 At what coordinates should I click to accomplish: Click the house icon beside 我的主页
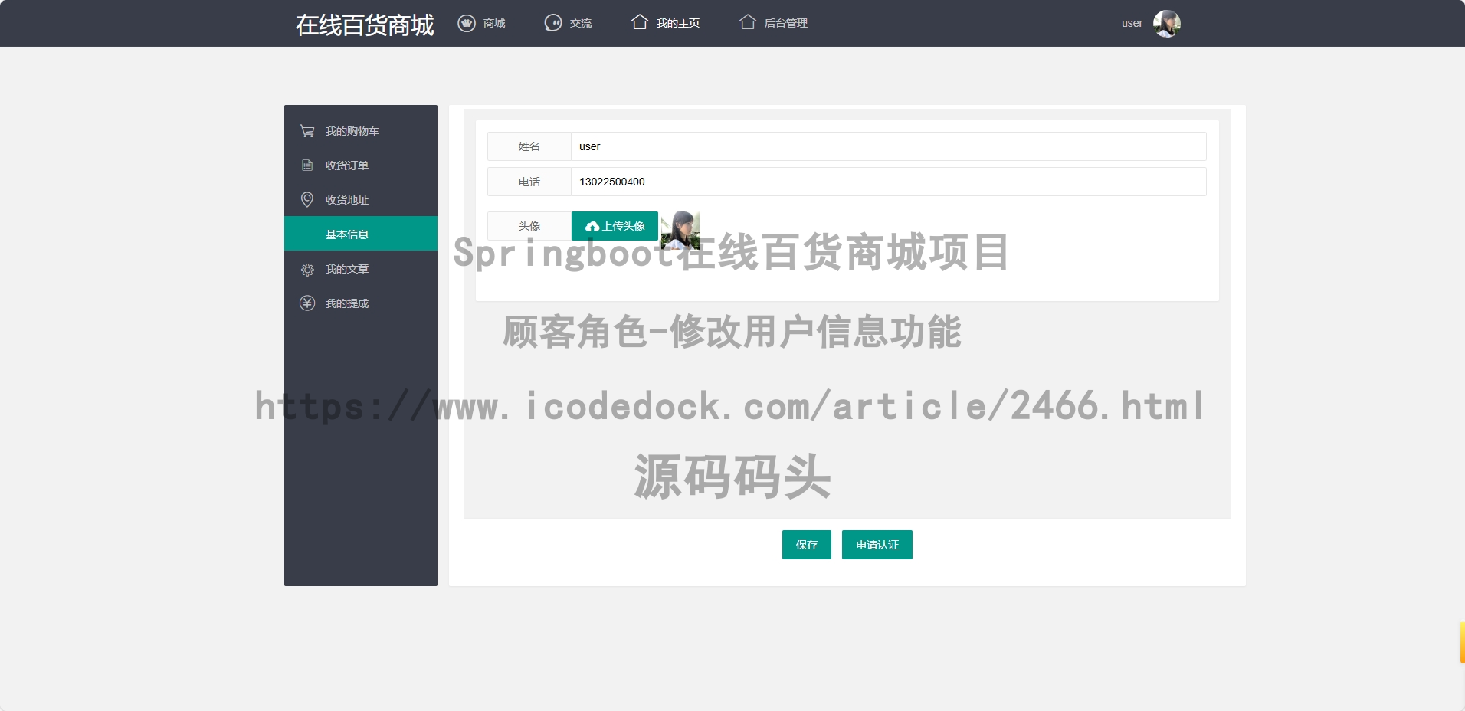pos(640,22)
